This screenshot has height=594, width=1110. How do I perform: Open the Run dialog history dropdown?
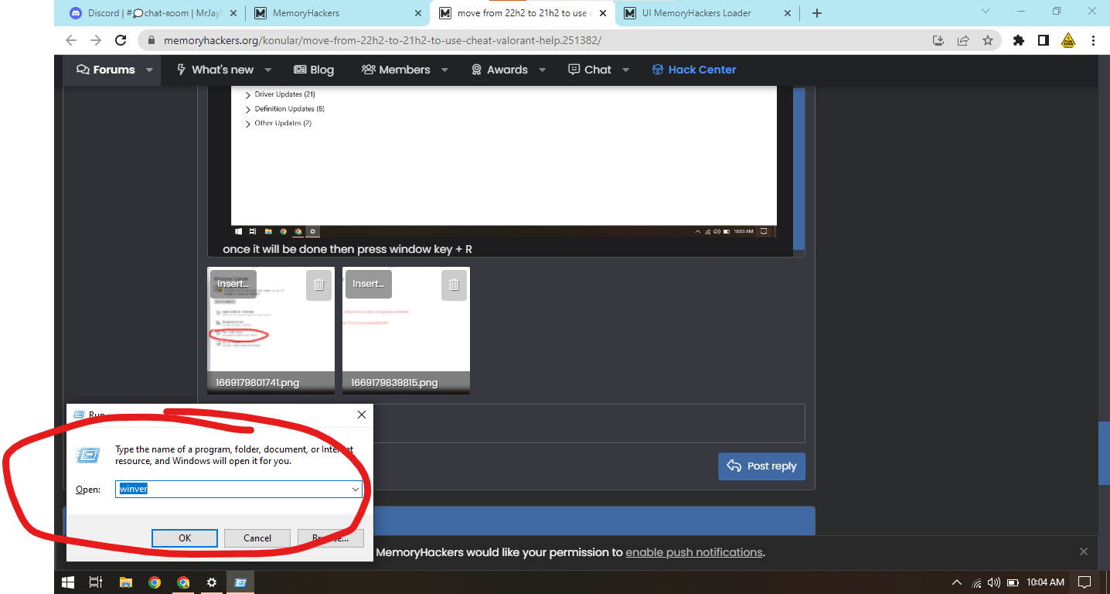356,489
